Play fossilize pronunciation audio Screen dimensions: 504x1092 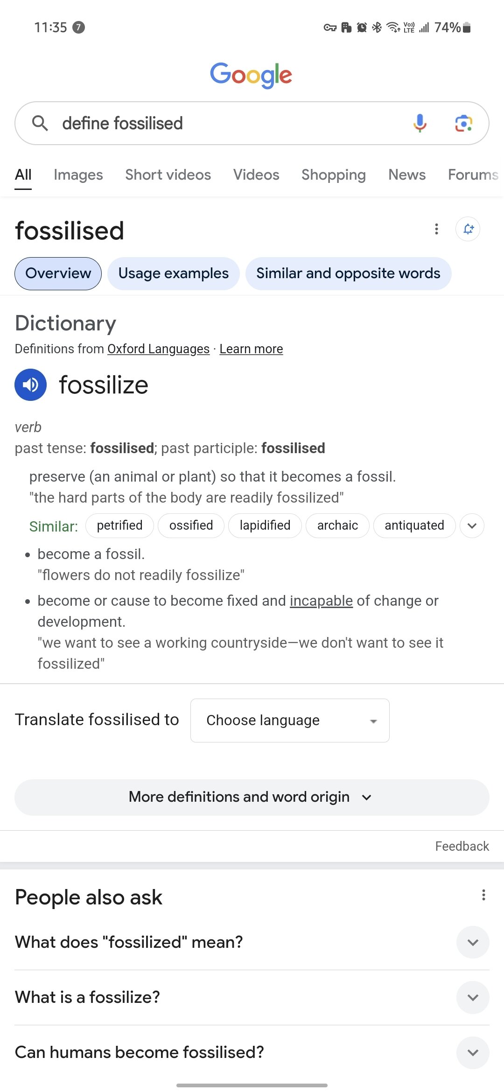tap(31, 385)
